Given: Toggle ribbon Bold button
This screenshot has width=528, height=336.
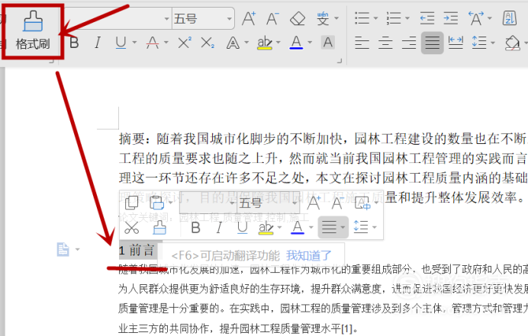Looking at the screenshot, I should click(74, 43).
